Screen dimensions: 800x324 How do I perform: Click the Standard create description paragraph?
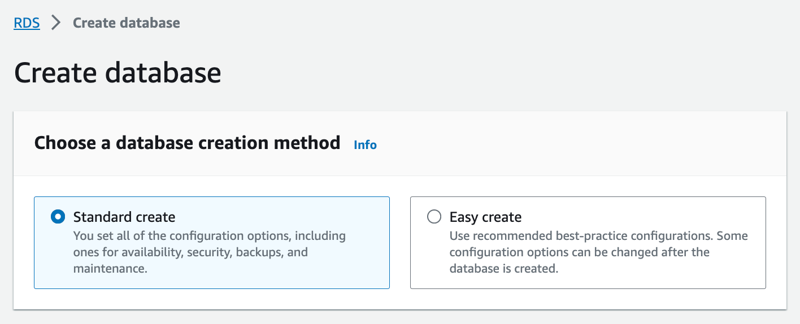tap(209, 252)
